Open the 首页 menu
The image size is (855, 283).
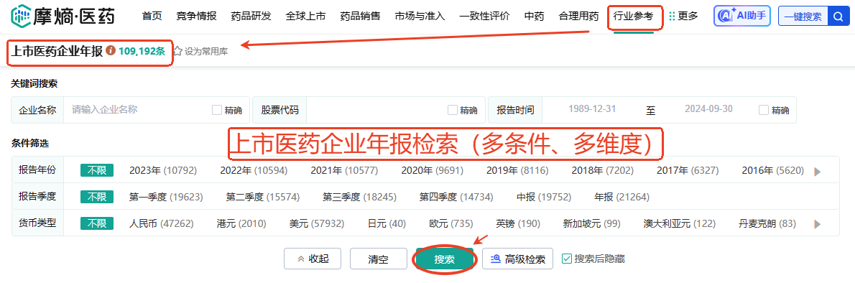click(x=152, y=17)
